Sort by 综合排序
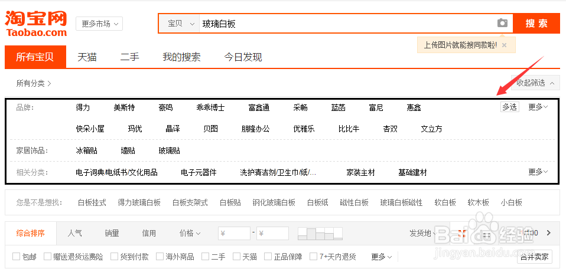Viewport: 566px width, 272px height. 31,233
